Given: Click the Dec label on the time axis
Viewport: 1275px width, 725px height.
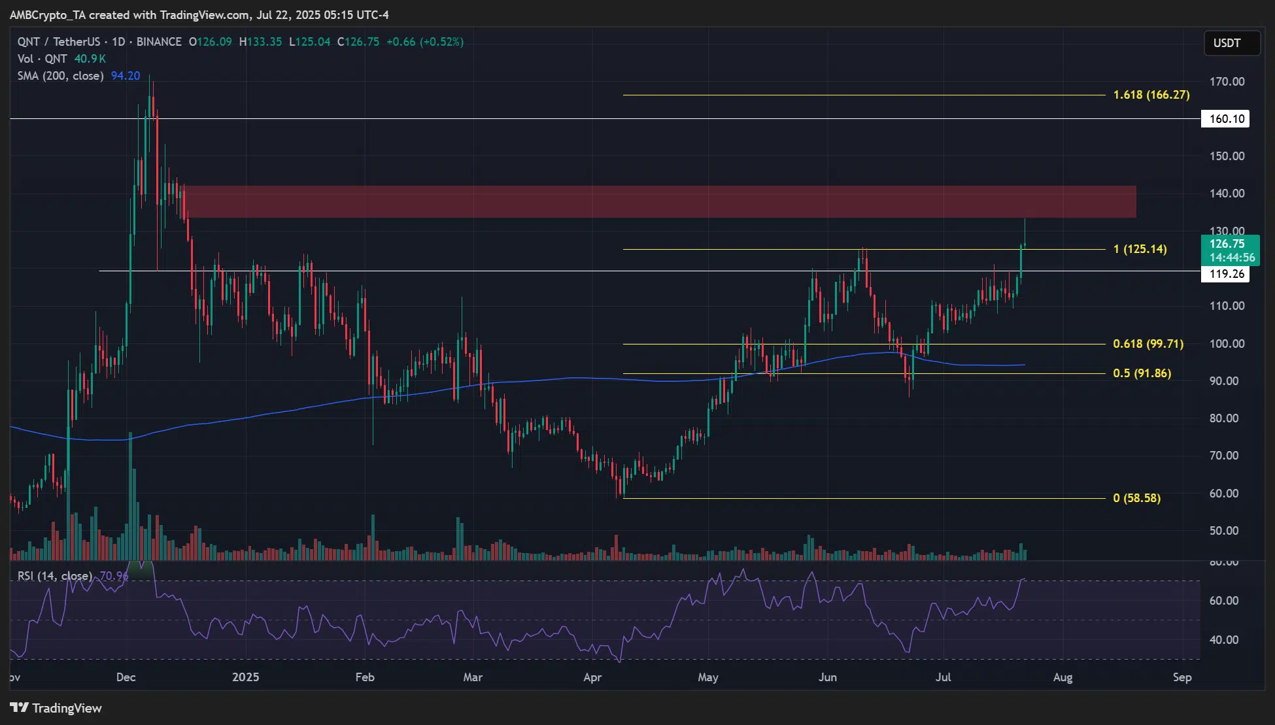Looking at the screenshot, I should coord(126,677).
